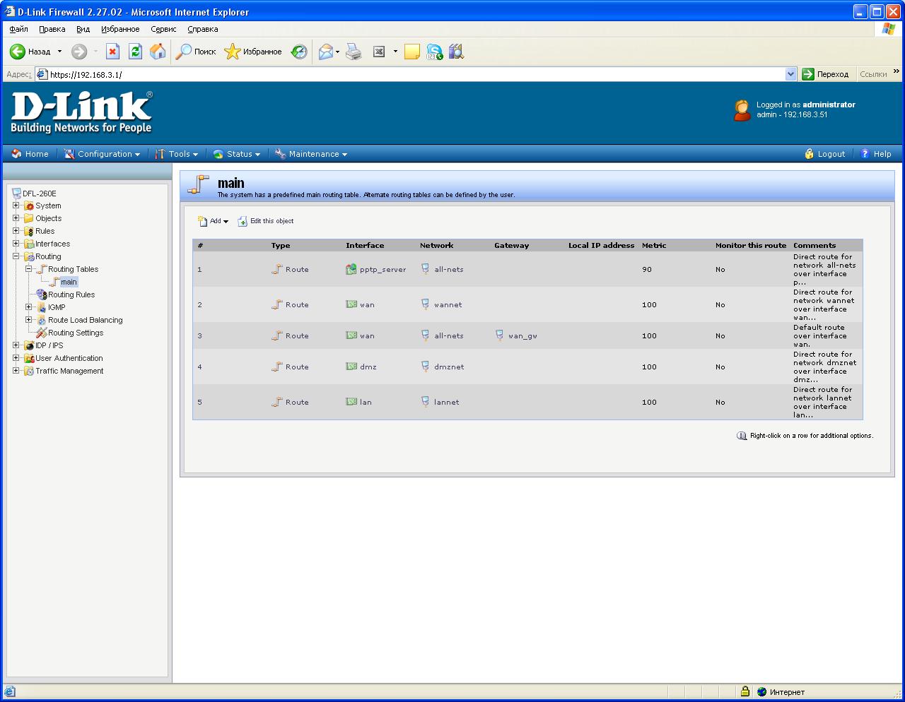Expand the System tree node

pyautogui.click(x=16, y=206)
